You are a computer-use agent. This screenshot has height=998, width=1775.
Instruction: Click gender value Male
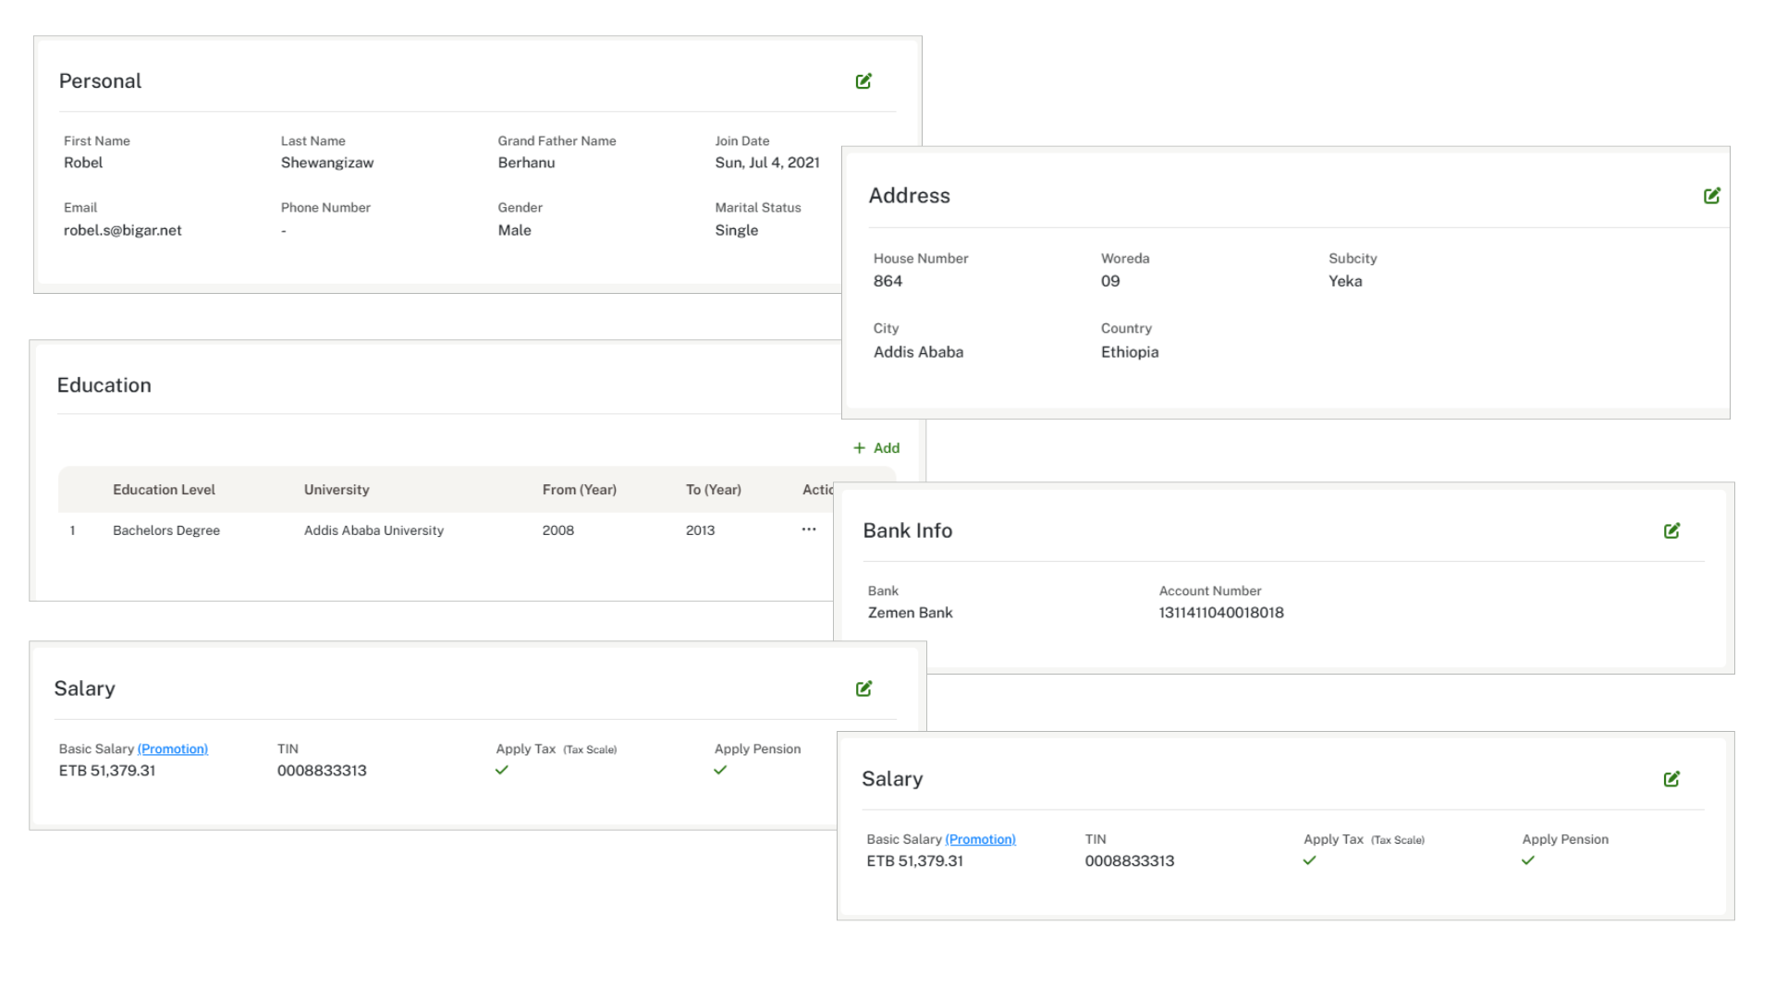[515, 230]
